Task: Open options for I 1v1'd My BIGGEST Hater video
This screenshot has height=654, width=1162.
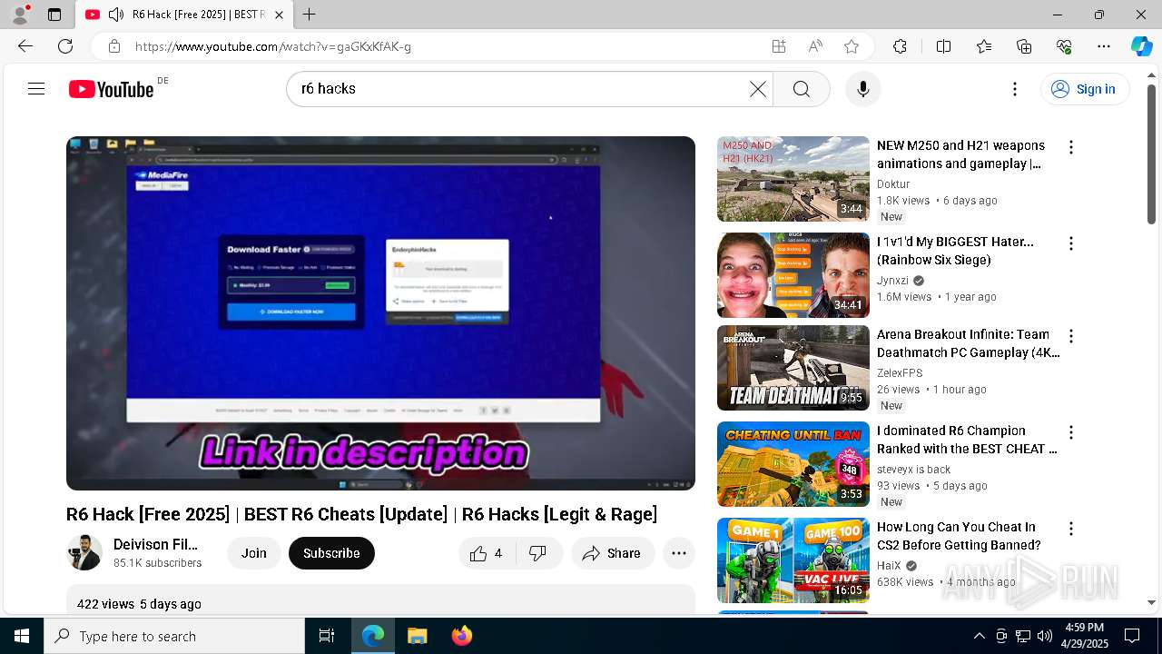Action: coord(1071,243)
